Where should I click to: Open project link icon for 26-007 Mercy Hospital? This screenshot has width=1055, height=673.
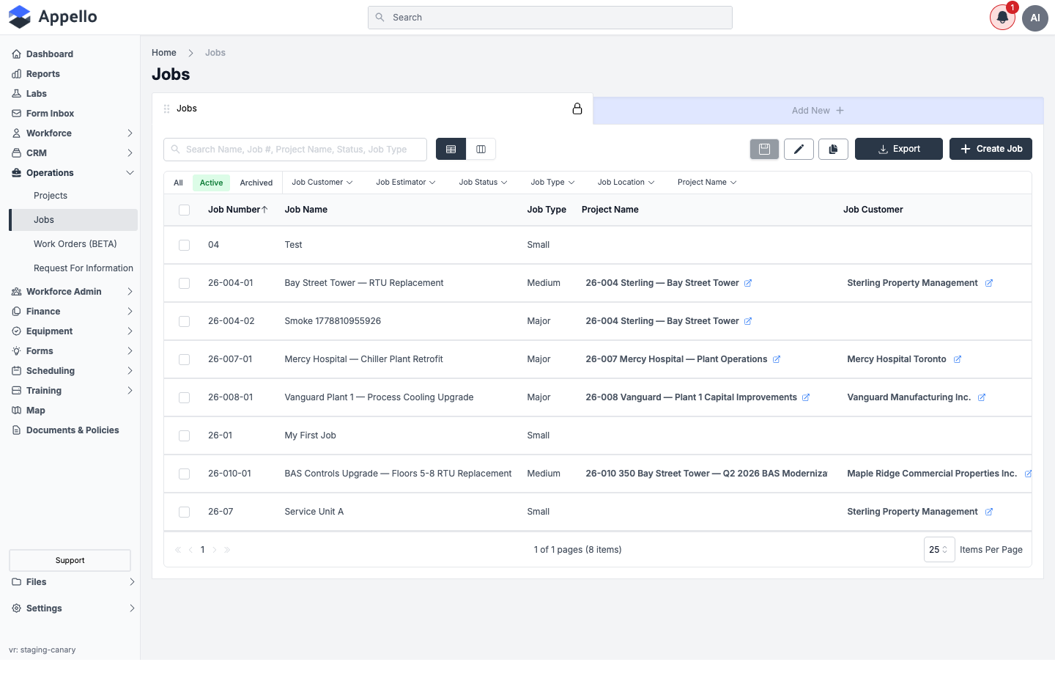[x=777, y=359]
